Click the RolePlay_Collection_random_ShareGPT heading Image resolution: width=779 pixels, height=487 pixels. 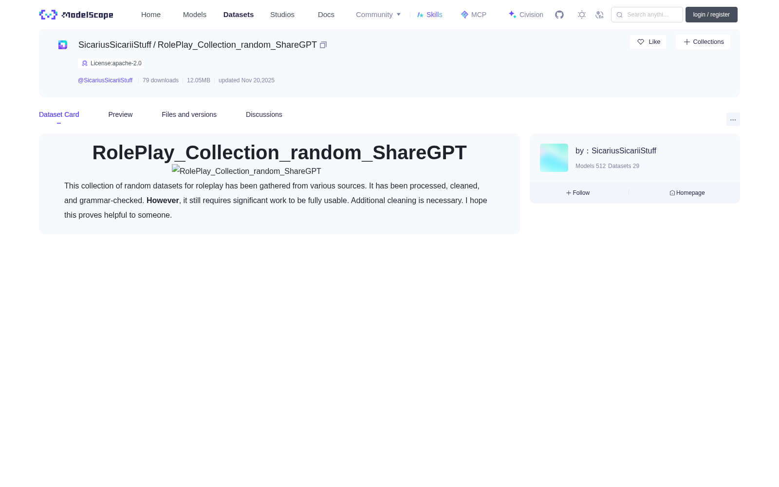(x=279, y=152)
